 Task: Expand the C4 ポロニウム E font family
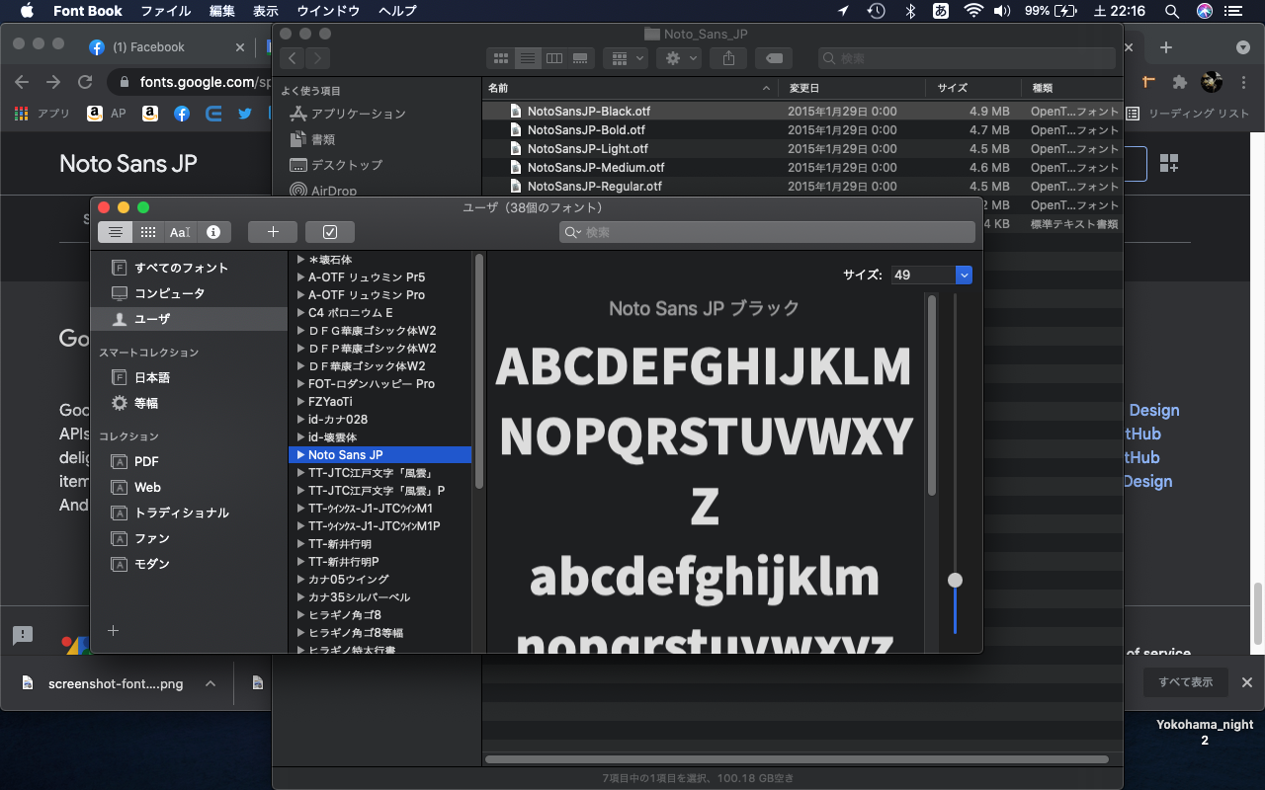tap(300, 313)
